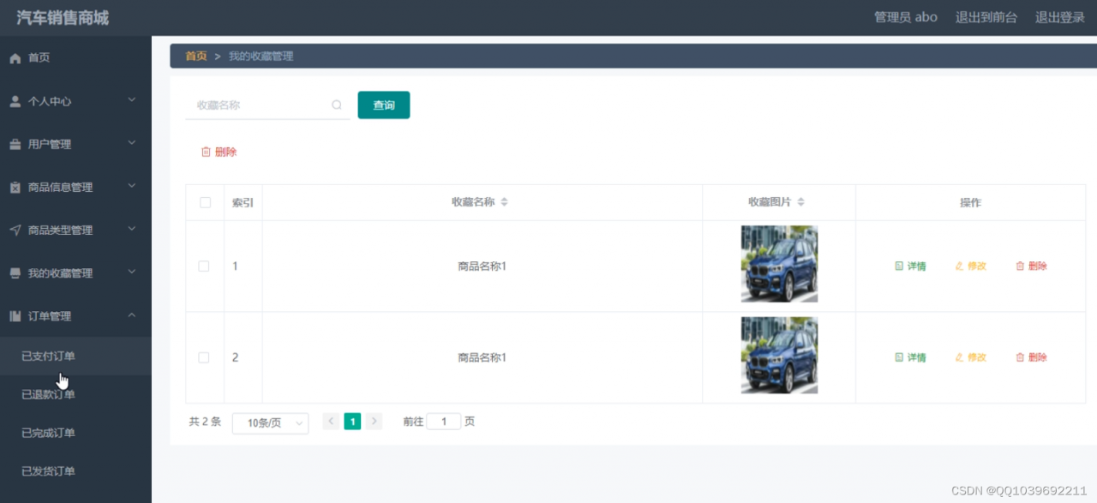Open 商品信息管理 via its sidebar icon

pos(15,187)
